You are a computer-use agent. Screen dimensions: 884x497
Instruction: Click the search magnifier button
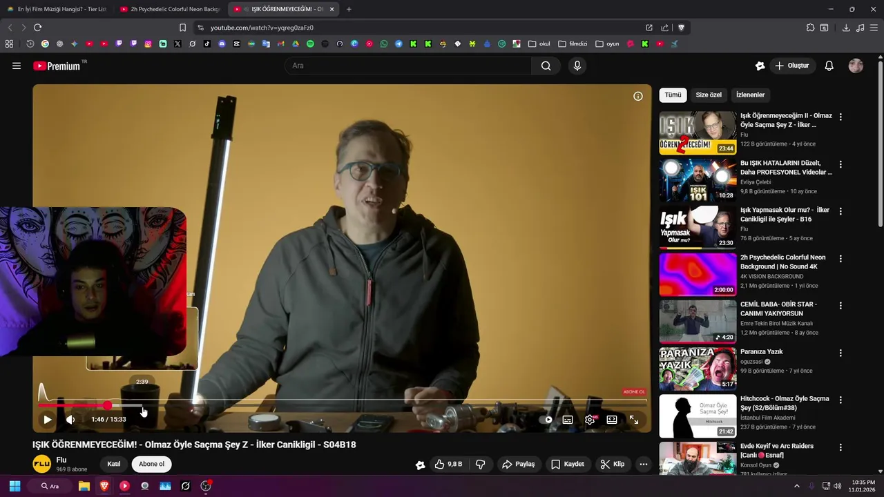click(546, 66)
